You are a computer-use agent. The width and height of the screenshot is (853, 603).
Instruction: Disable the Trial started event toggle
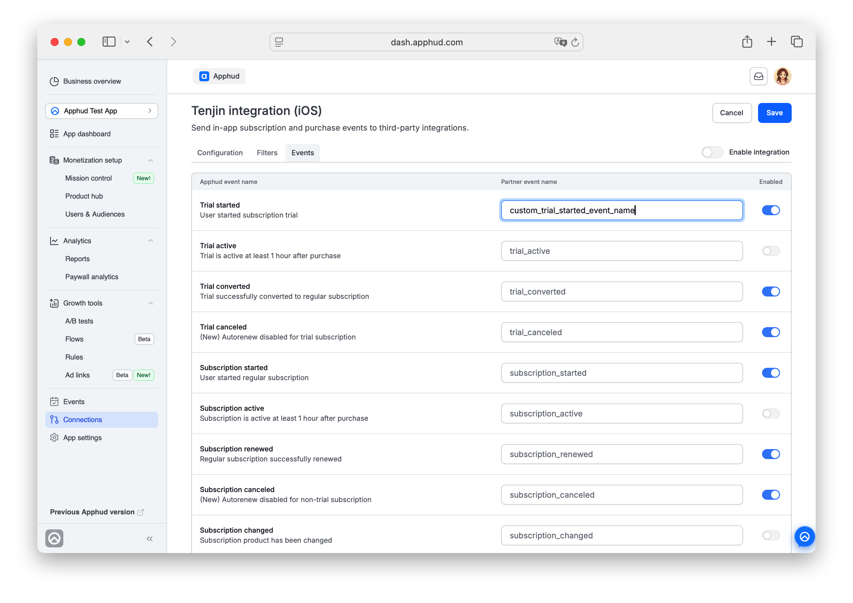tap(770, 210)
